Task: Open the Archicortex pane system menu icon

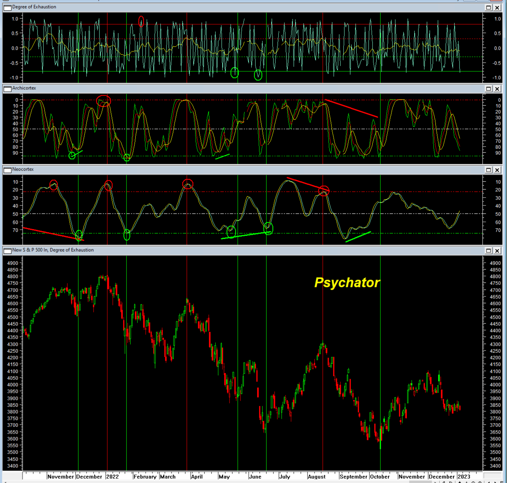Action: (8, 89)
